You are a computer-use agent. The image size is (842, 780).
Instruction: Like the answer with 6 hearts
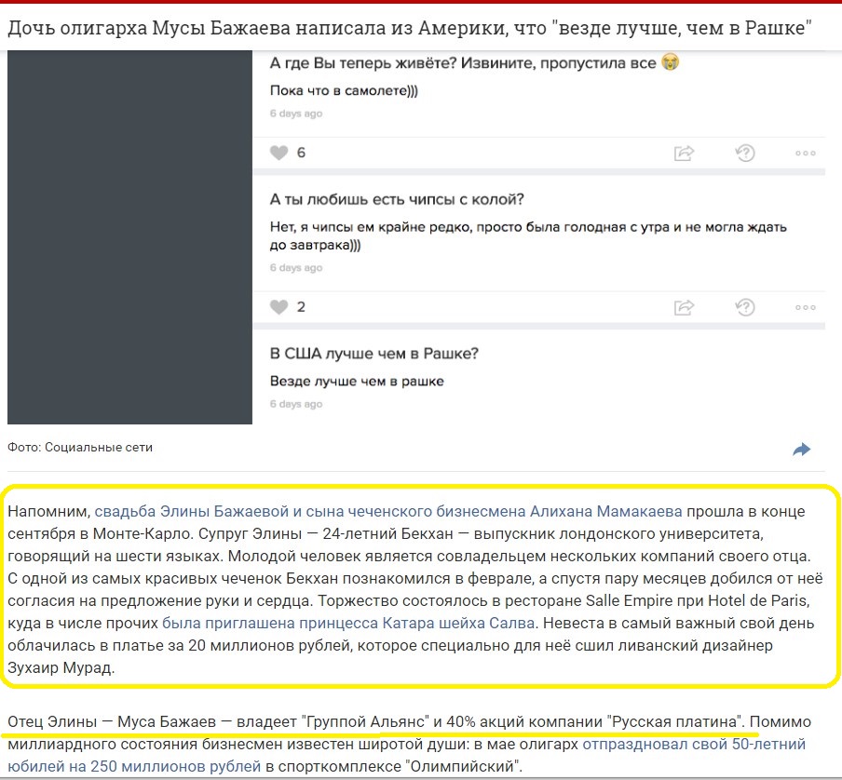pos(278,153)
